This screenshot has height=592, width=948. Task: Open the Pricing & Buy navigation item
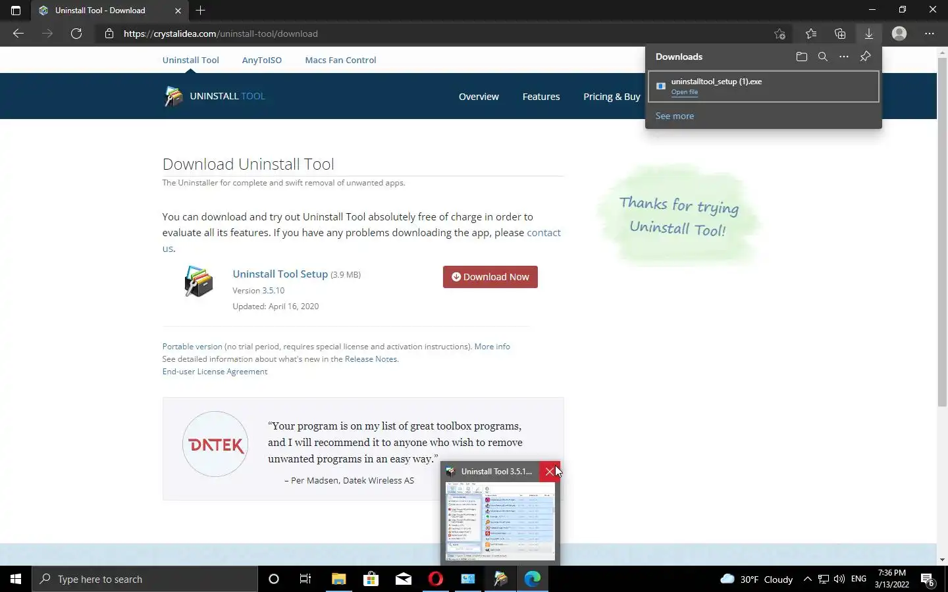tap(612, 97)
